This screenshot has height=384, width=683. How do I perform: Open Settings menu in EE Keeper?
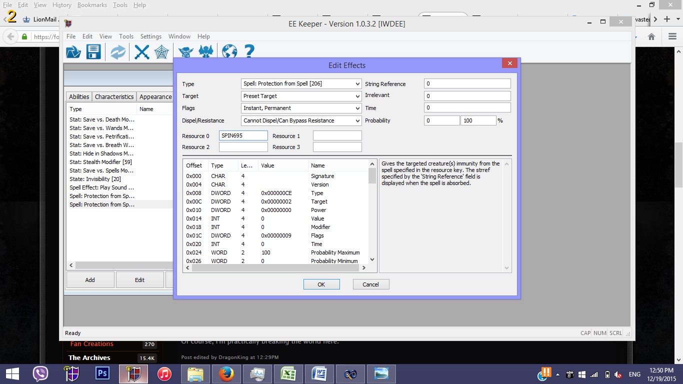[150, 36]
